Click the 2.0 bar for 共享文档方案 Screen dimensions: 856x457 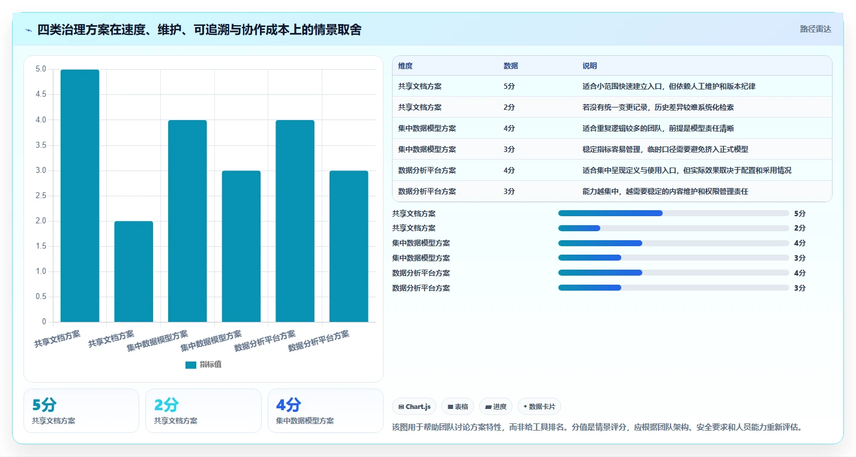pos(134,271)
